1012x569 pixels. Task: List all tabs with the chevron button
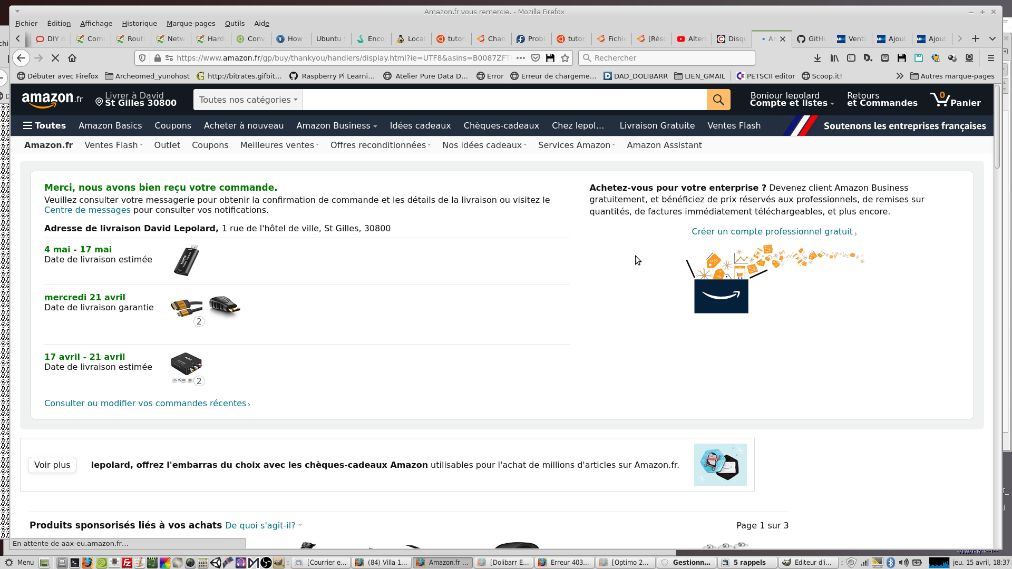(992, 38)
